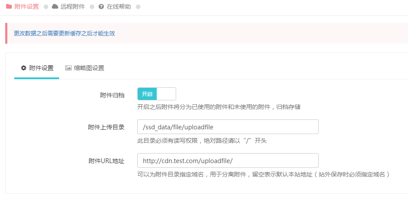Click the cloud icon for 远程附件
The height and width of the screenshot is (202, 408).
pyautogui.click(x=55, y=7)
